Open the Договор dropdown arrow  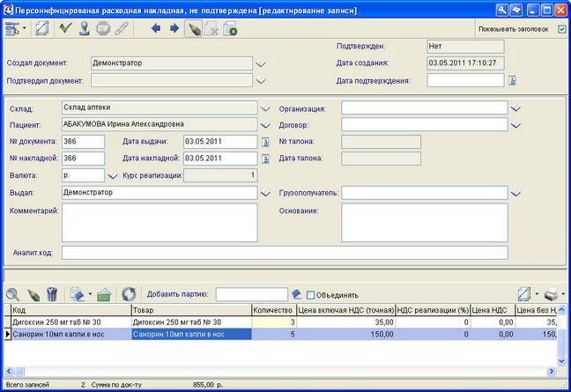pyautogui.click(x=515, y=125)
